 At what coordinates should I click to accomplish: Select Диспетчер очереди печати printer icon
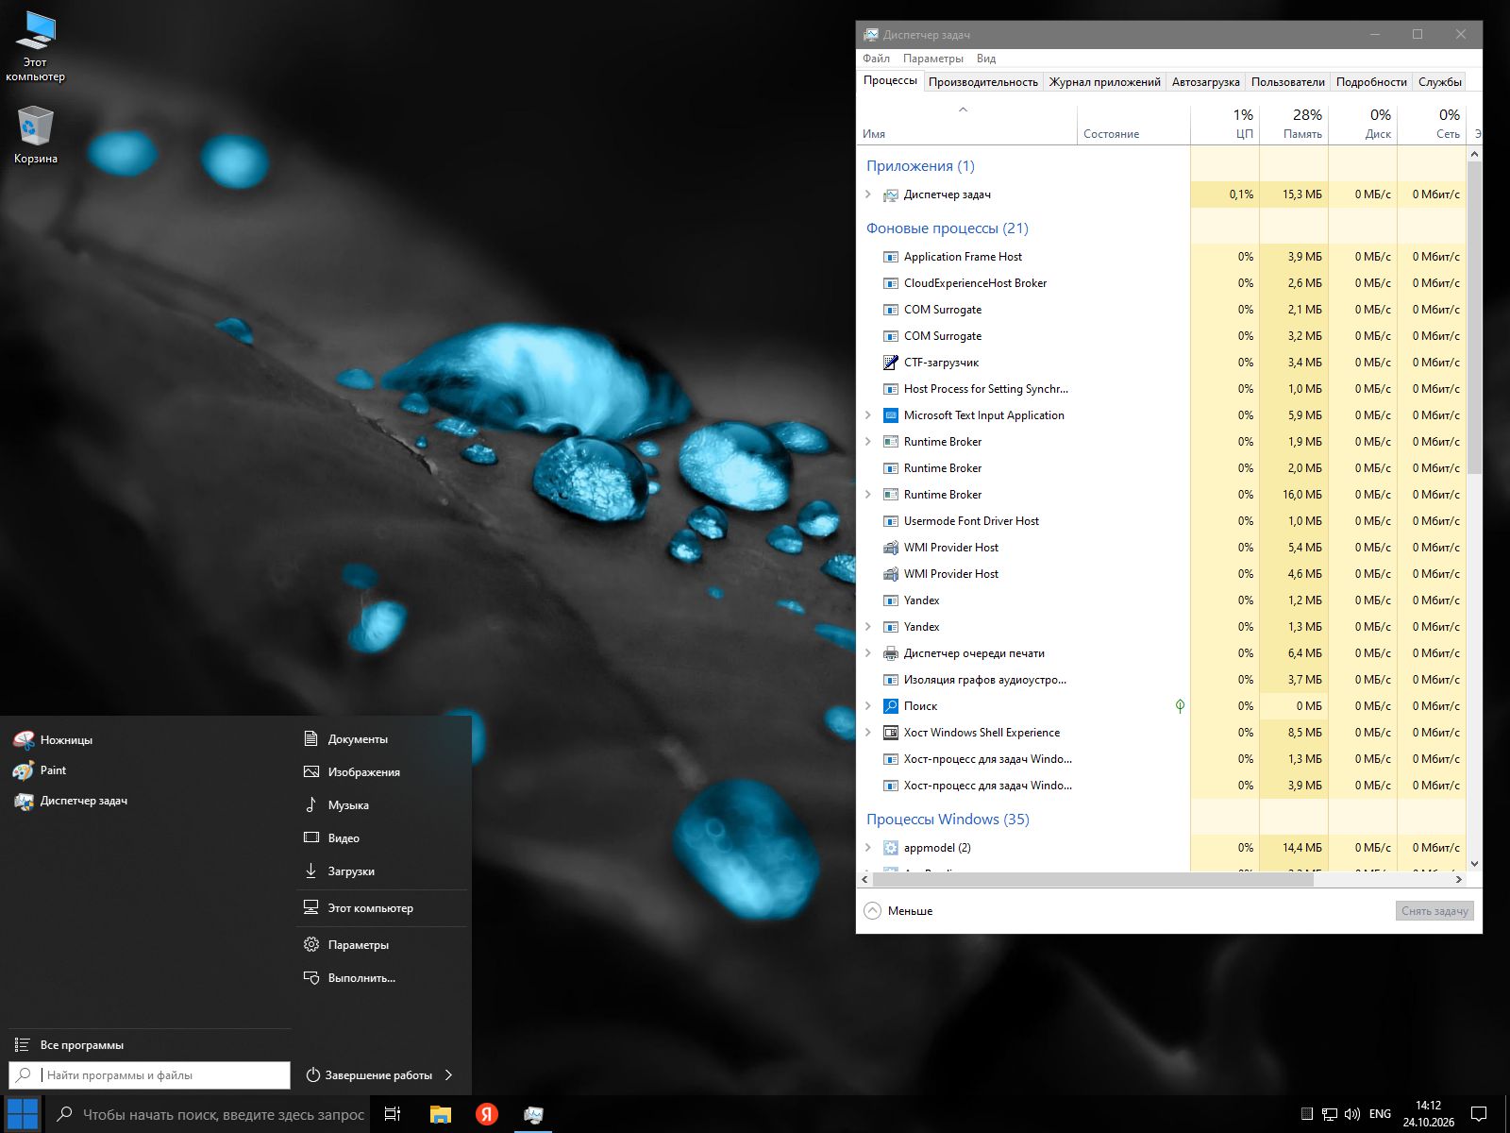click(x=890, y=653)
